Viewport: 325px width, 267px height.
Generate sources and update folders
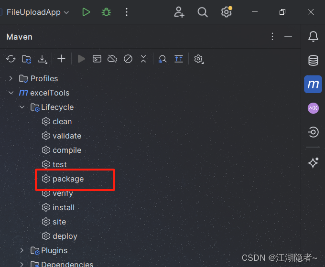[x=27, y=59]
